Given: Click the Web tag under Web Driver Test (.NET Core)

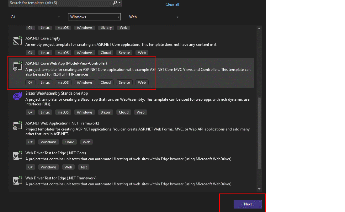Looking at the screenshot, I should [68, 167].
